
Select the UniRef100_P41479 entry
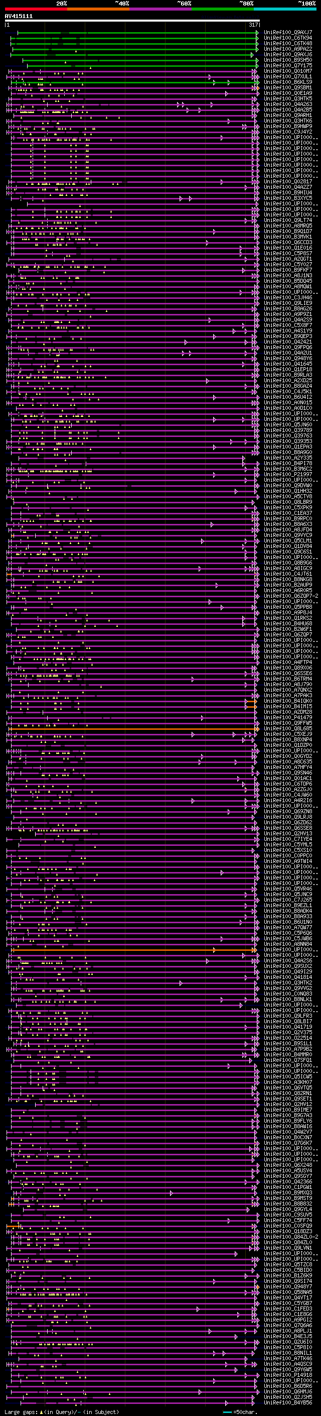pyautogui.click(x=288, y=718)
